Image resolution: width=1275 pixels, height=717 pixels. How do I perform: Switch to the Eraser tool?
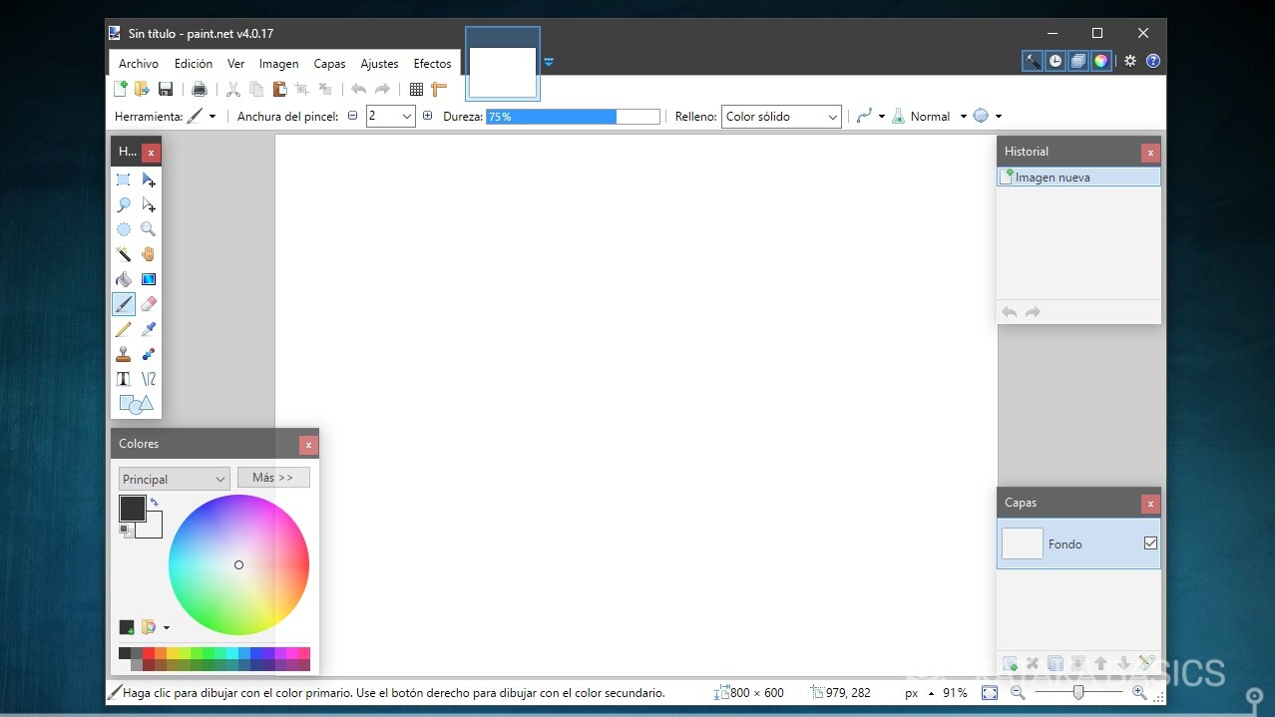pyautogui.click(x=148, y=304)
